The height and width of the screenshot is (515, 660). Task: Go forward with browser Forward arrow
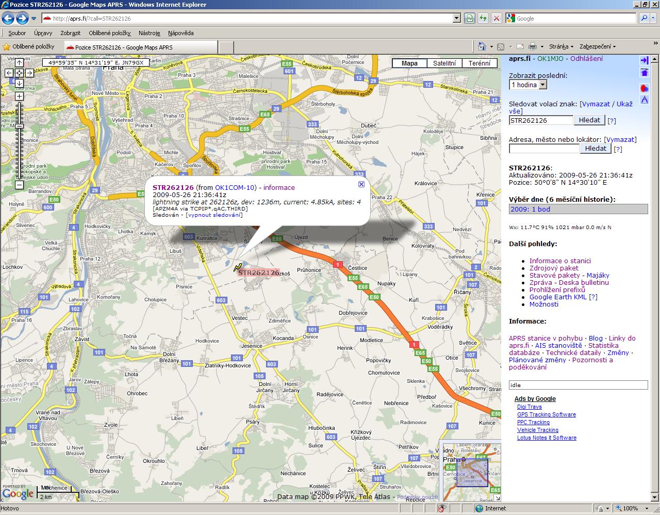(x=22, y=19)
